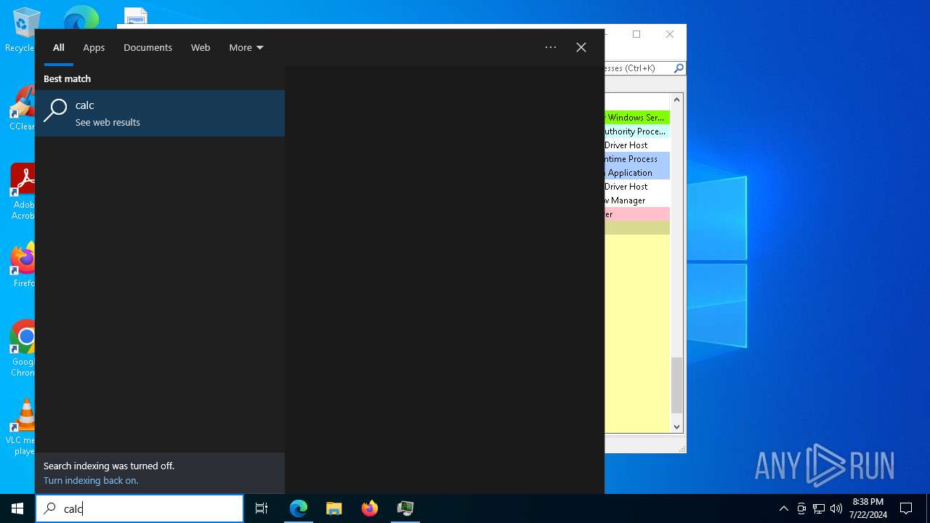Select the green Windows Ser... process row
Viewport: 930px width, 523px height.
pos(637,117)
